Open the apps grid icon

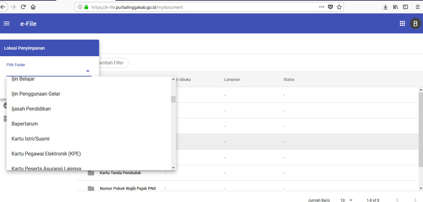(402, 23)
